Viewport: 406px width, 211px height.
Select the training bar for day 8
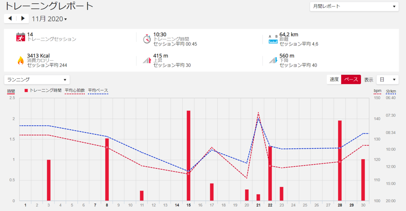[107, 170]
